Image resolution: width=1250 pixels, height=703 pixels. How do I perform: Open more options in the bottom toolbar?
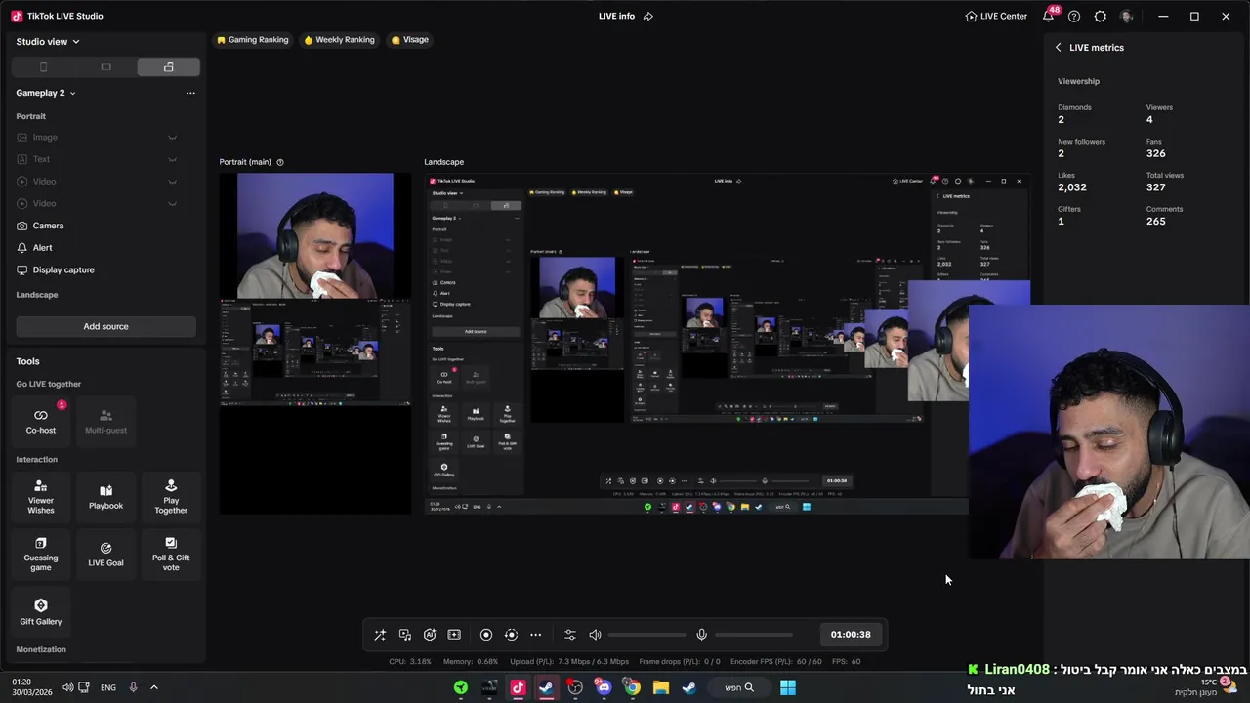[x=535, y=635]
